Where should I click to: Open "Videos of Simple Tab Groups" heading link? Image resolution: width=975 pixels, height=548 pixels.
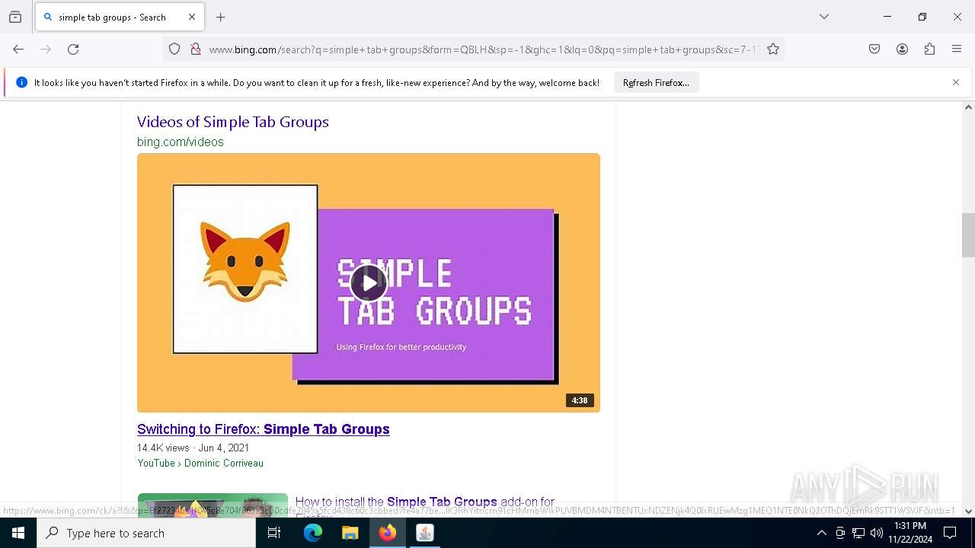(x=233, y=122)
